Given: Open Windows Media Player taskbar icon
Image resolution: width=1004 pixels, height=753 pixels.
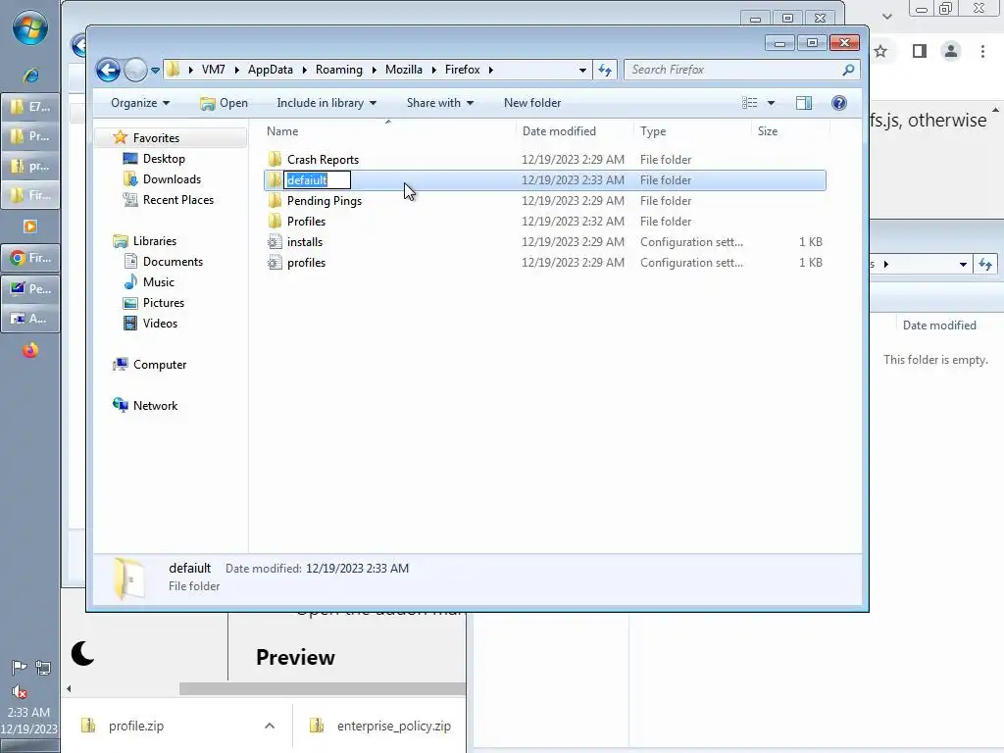Looking at the screenshot, I should [x=30, y=226].
